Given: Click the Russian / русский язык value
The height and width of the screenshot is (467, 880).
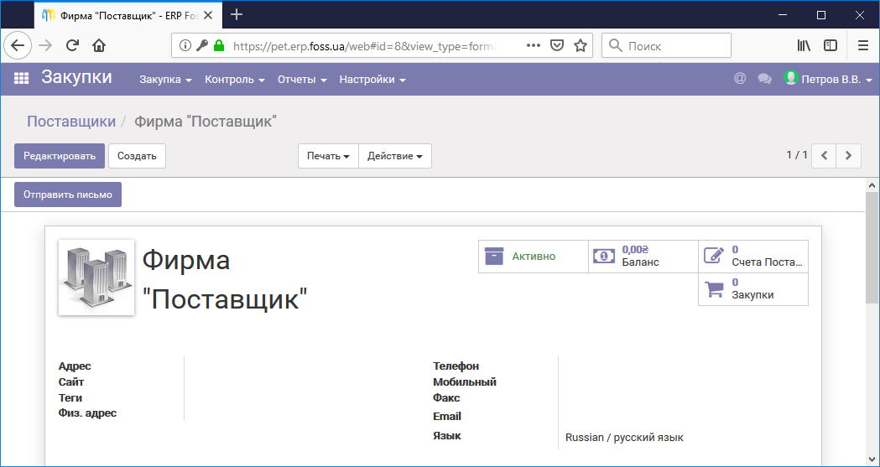Looking at the screenshot, I should pyautogui.click(x=624, y=438).
